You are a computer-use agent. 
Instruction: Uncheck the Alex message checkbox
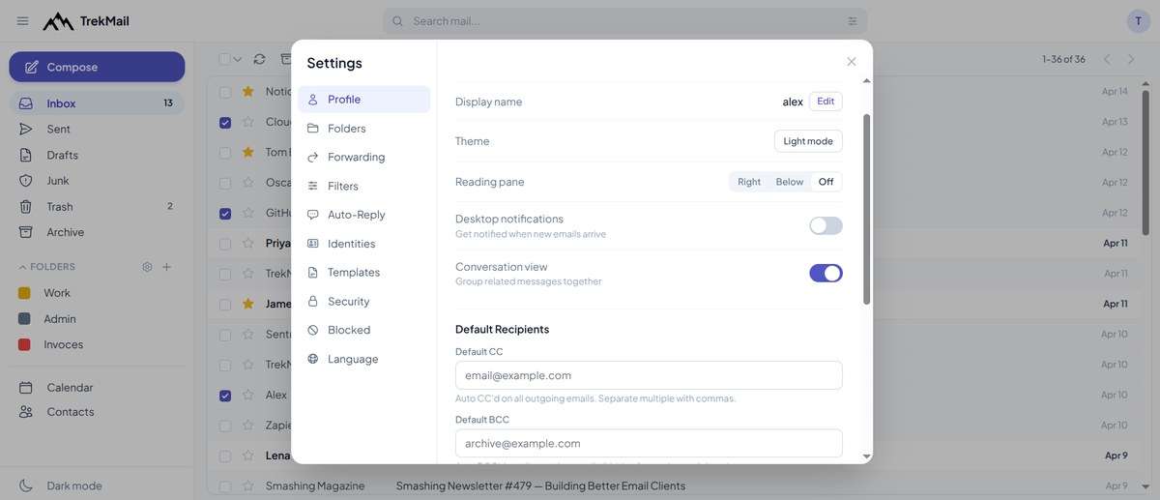(x=225, y=396)
